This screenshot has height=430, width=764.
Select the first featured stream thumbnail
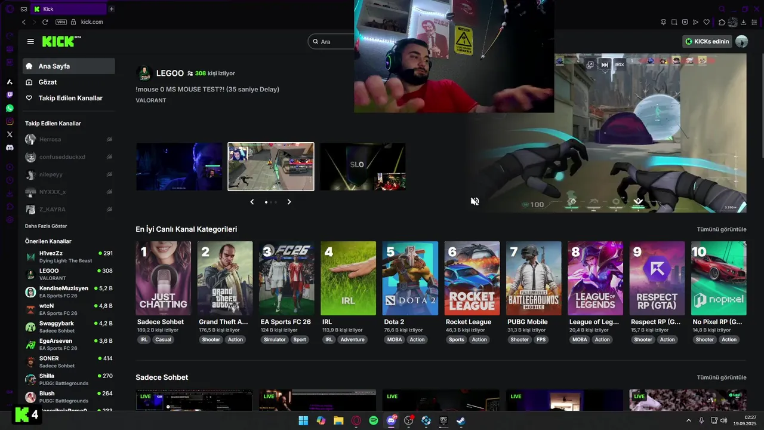[179, 167]
